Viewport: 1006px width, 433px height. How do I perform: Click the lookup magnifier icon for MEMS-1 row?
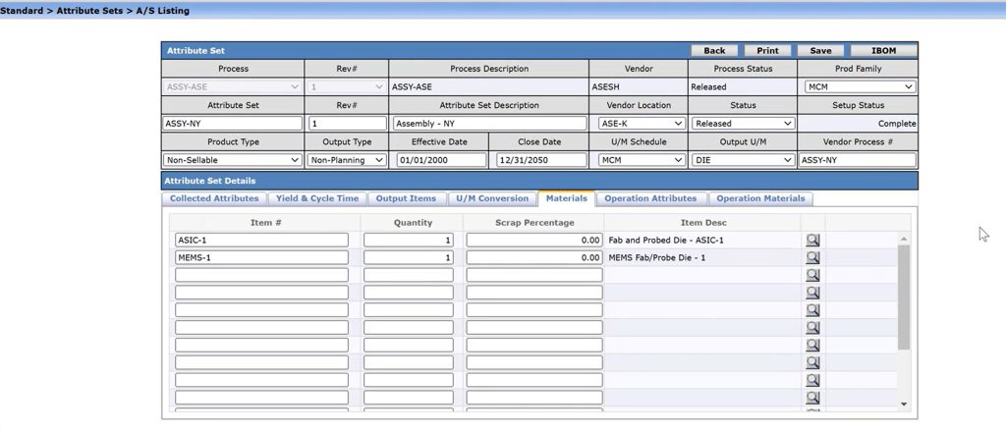[x=812, y=258]
